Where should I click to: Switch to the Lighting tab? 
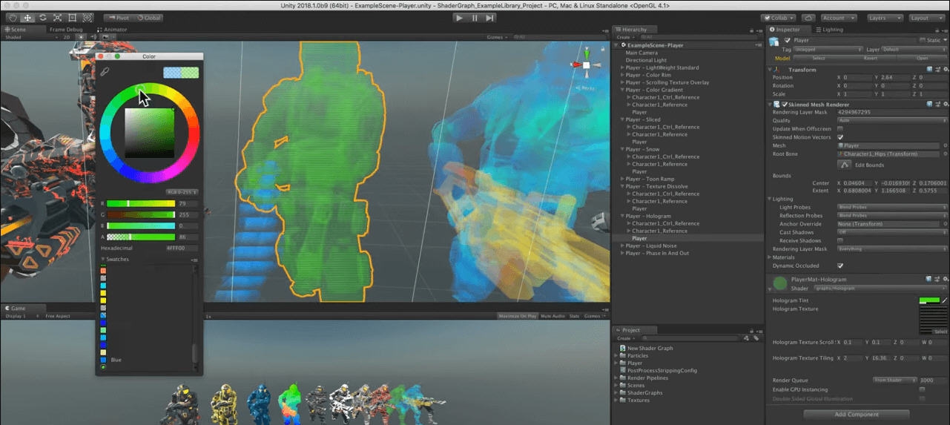coord(828,30)
